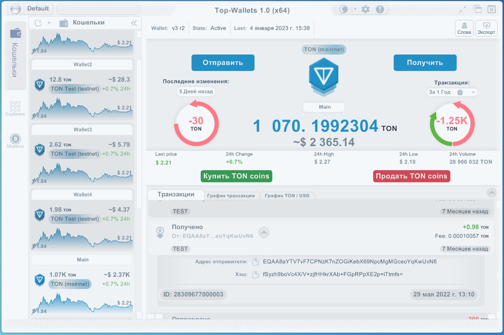The width and height of the screenshot is (504, 335).
Task: Click the ~$ 5.79 wallet value
Action: tap(119, 144)
